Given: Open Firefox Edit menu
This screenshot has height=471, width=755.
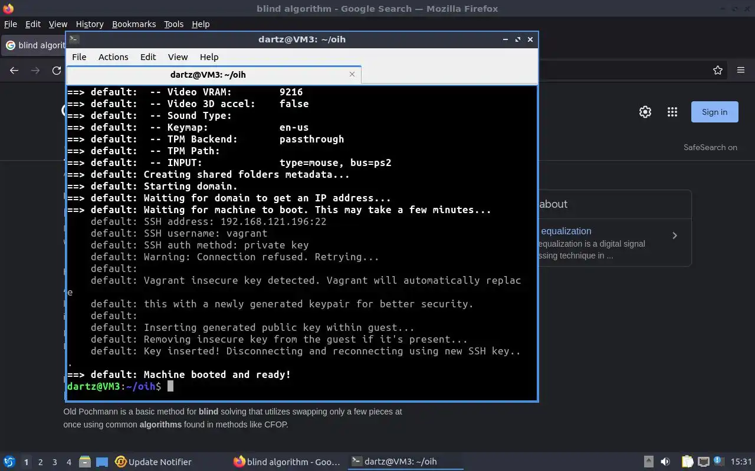Looking at the screenshot, I should click(x=33, y=24).
